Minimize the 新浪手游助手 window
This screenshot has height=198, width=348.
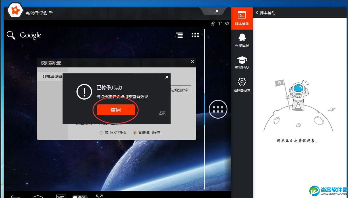210,11
